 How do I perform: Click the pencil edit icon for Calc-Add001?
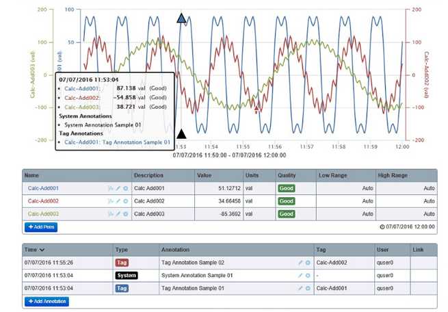[118, 188]
